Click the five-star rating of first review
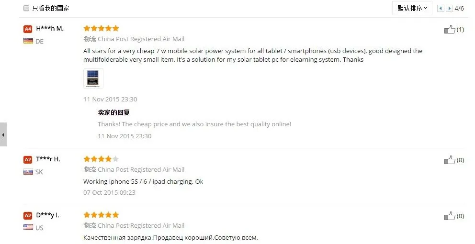 tap(101, 28)
